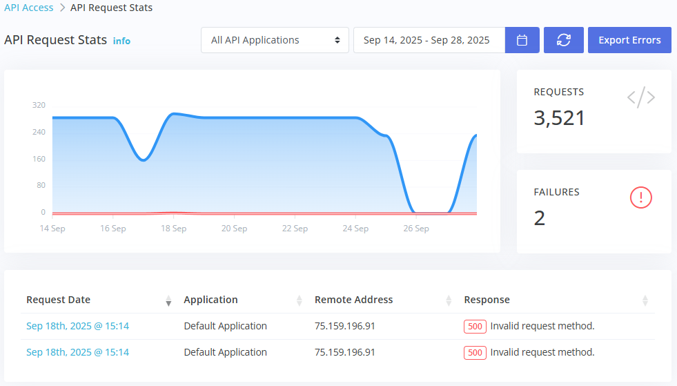This screenshot has width=677, height=386.
Task: Click the red exclamation Failures icon
Action: [x=641, y=198]
